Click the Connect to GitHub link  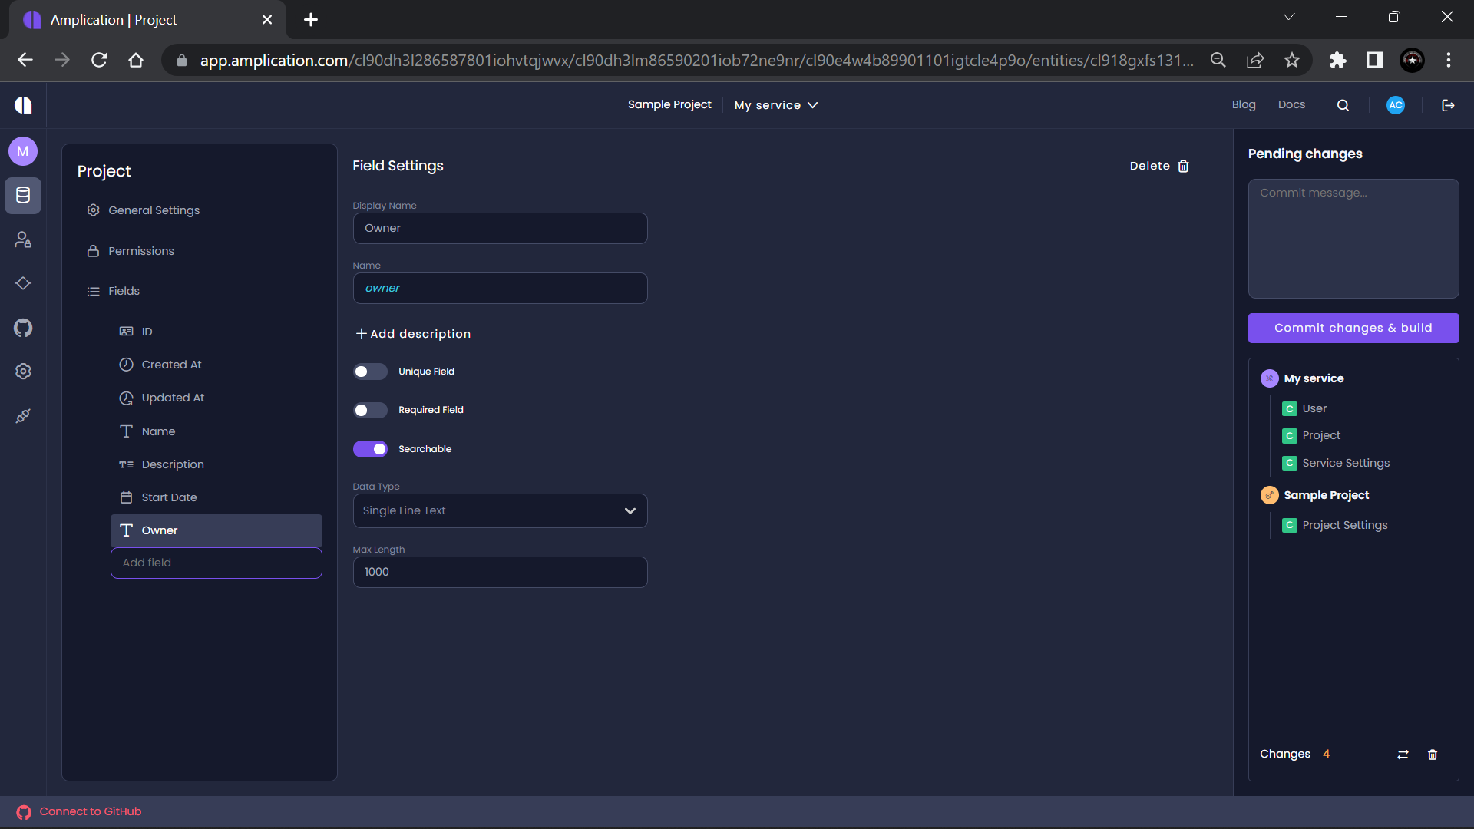tap(90, 811)
